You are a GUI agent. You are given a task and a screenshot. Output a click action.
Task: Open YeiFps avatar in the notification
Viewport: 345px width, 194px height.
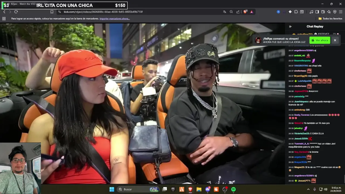(x=258, y=40)
